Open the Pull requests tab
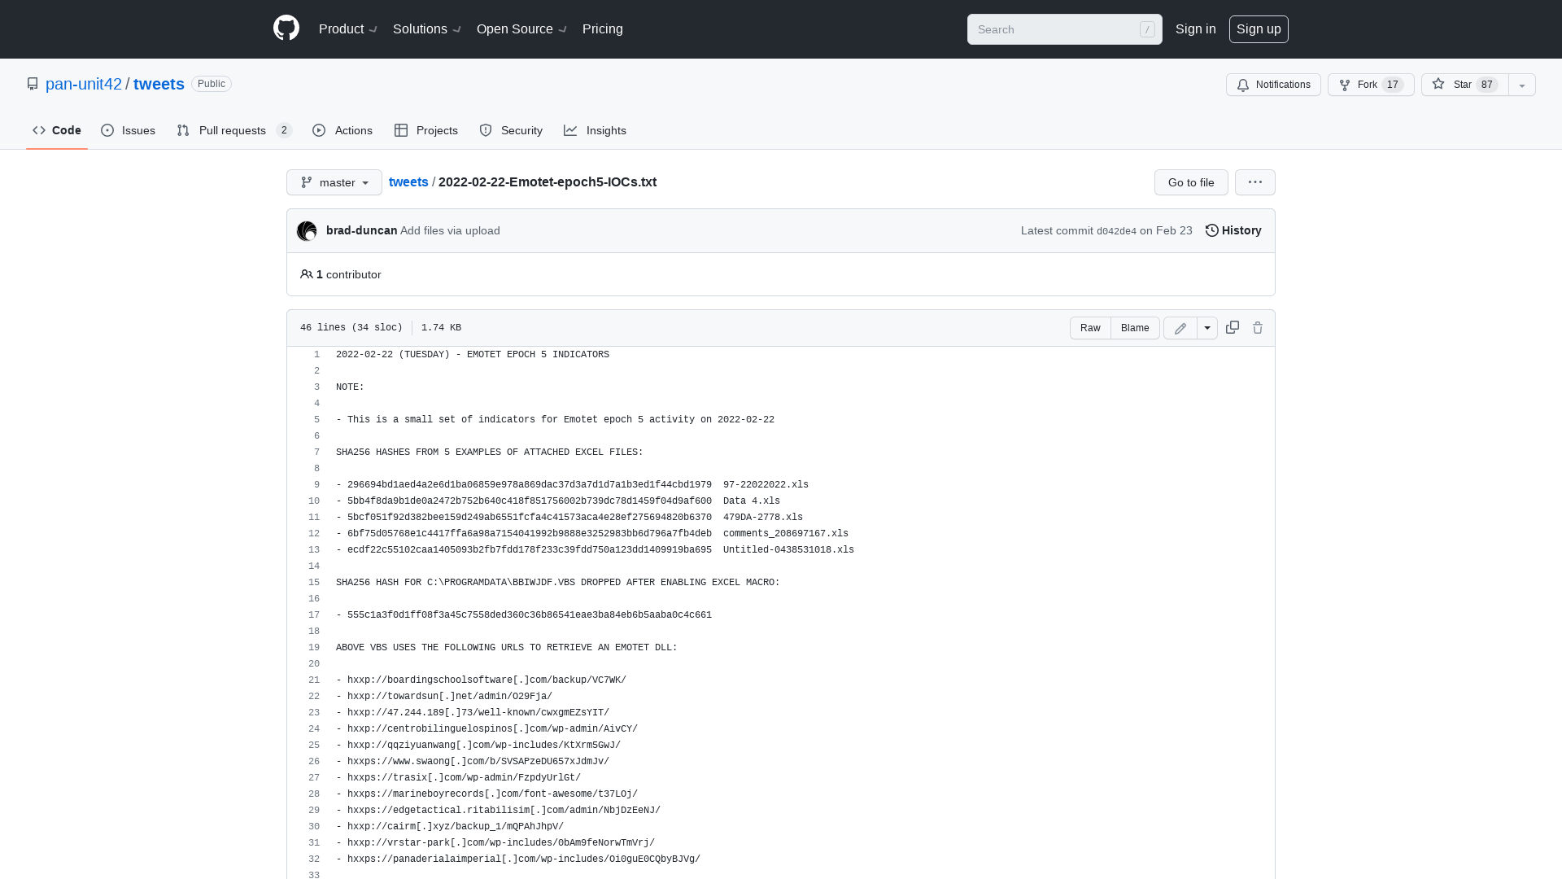This screenshot has height=879, width=1562. tap(234, 130)
